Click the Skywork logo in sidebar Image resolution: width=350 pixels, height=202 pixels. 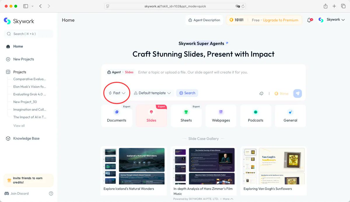point(19,21)
